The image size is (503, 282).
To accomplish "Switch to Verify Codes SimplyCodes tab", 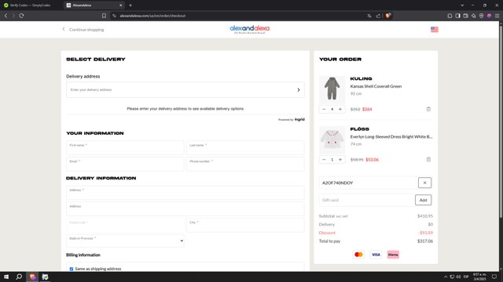I will point(31,5).
